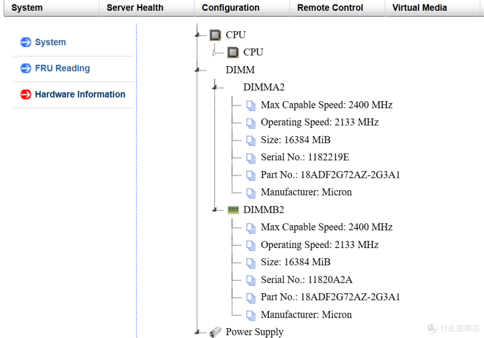Open the Server Health menu tab

point(135,8)
